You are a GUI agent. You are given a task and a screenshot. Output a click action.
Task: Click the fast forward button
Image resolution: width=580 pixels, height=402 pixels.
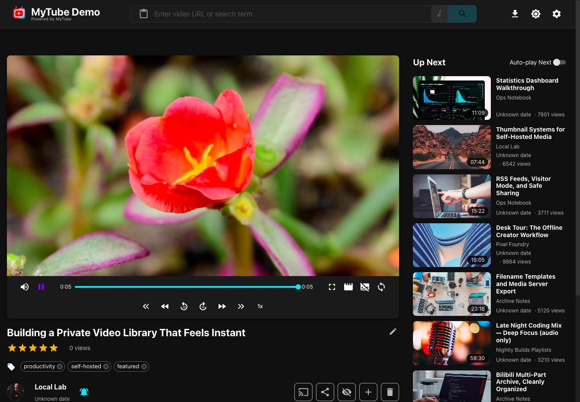click(x=222, y=306)
